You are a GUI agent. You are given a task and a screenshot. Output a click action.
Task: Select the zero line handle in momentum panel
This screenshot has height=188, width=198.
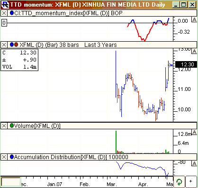point(4,23)
